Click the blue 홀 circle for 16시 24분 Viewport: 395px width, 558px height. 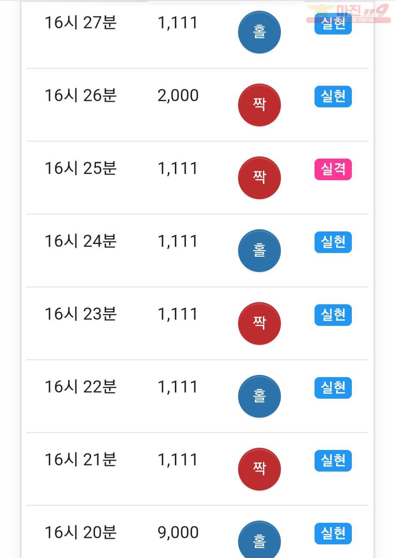pos(259,251)
